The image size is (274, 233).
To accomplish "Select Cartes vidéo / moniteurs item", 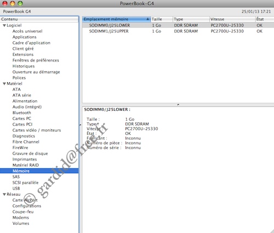I will pos(37,130).
